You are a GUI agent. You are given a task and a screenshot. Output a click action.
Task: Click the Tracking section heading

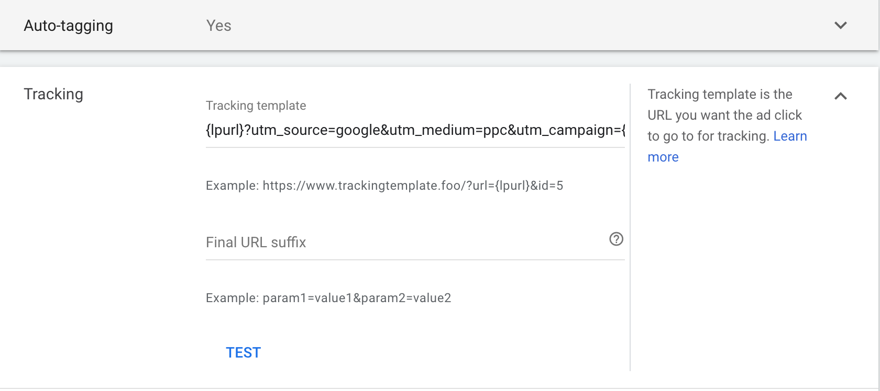[x=53, y=94]
